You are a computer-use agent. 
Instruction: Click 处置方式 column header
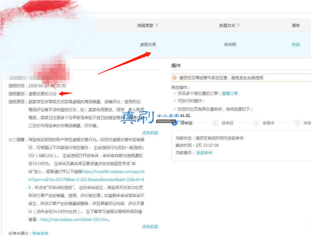point(227,25)
